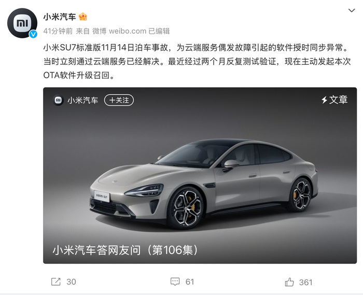The image size is (363, 295).
Task: Click the 文章 label on card
Action: coord(338,100)
